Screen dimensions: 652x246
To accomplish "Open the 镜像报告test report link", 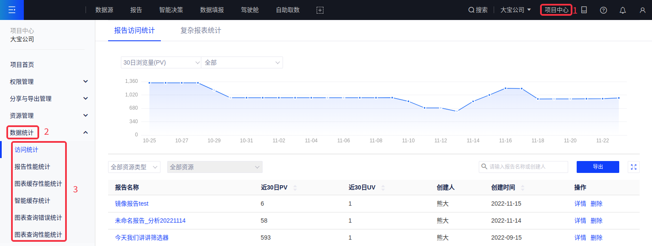I will click(x=132, y=204).
